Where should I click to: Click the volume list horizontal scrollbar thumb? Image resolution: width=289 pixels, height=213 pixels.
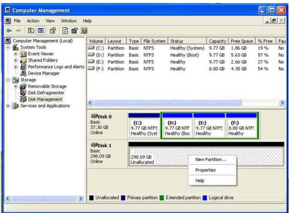point(168,103)
